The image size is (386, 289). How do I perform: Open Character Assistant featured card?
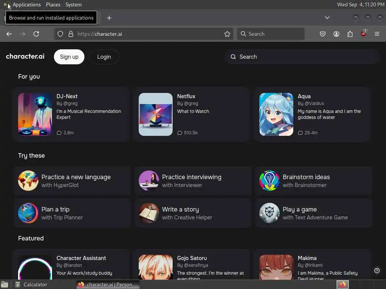(72, 265)
